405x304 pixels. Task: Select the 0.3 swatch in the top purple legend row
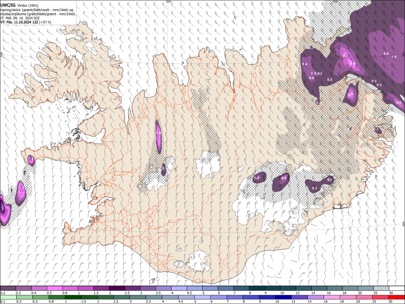[x=23, y=288]
